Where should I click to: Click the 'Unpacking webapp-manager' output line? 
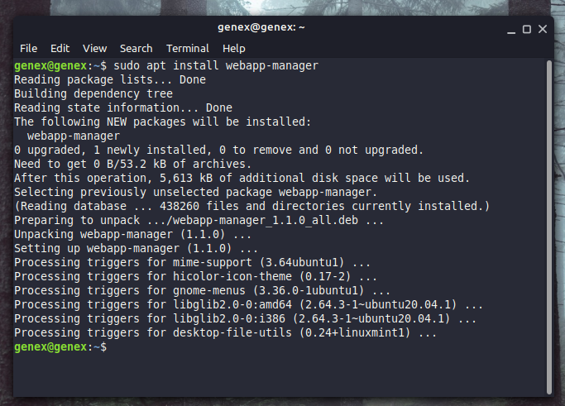pyautogui.click(x=132, y=235)
